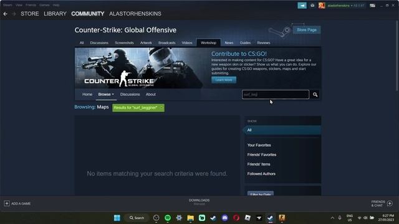This screenshot has width=399, height=224.
Task: Go back with the Steam back arrow
Action: [x=6, y=14]
